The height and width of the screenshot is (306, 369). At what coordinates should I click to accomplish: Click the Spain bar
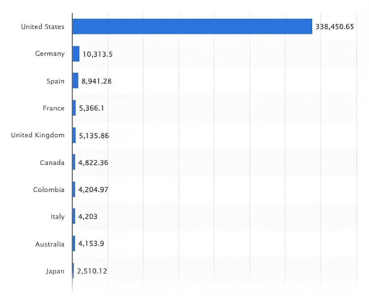75,81
